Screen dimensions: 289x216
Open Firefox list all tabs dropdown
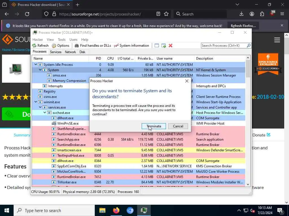coord(237,4)
